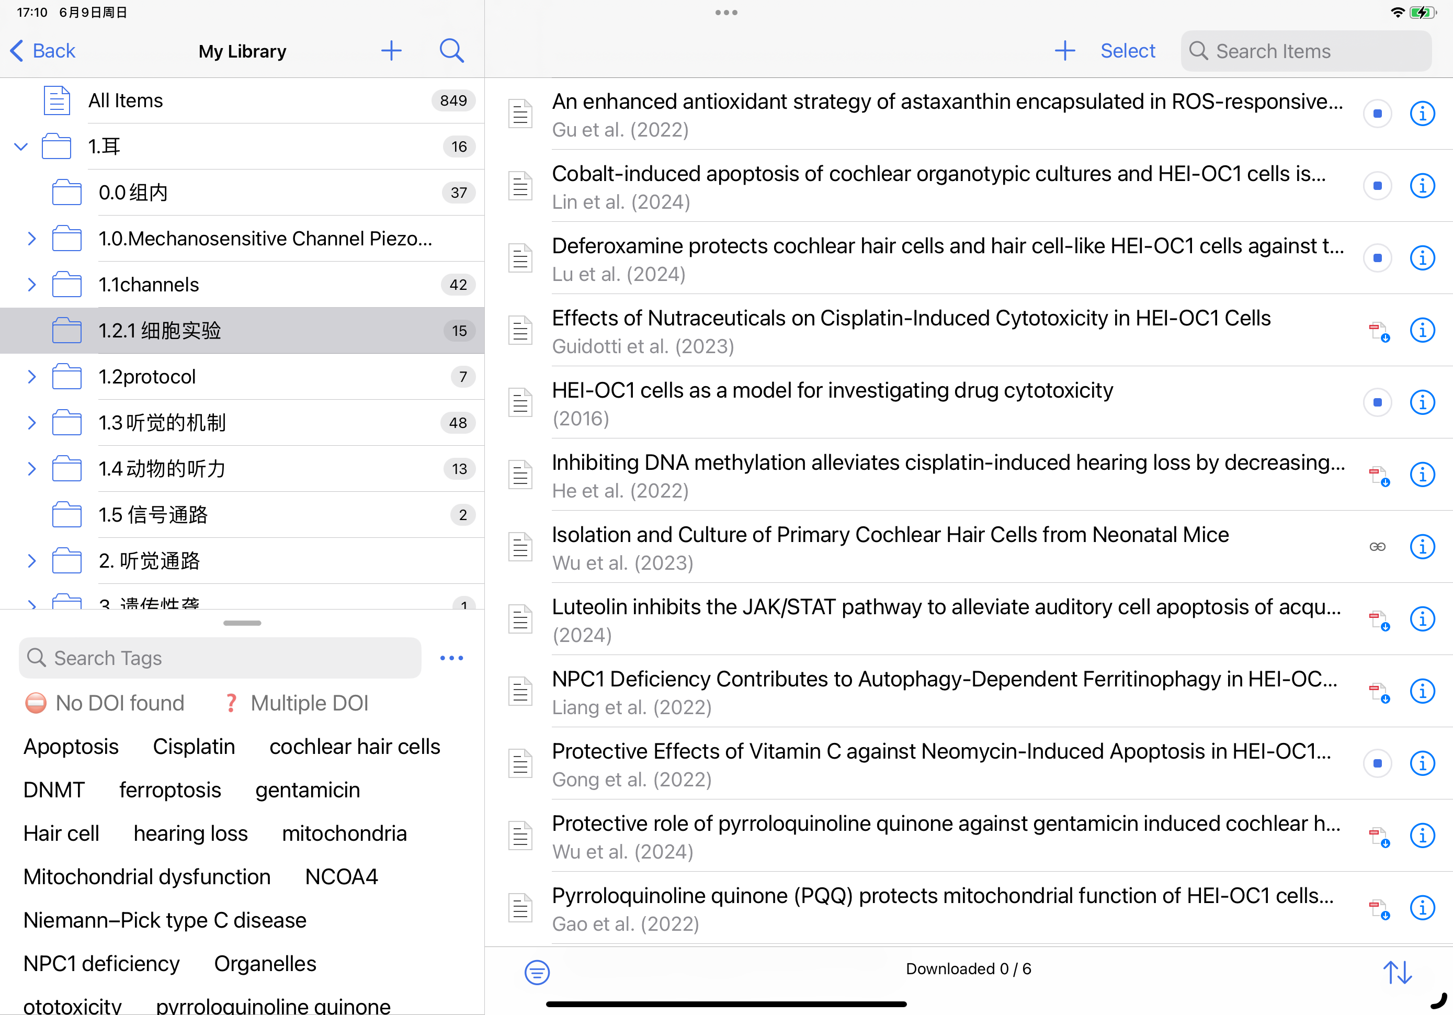The width and height of the screenshot is (1453, 1015).
Task: Show info for Gong et al. (2022)
Action: click(1422, 764)
